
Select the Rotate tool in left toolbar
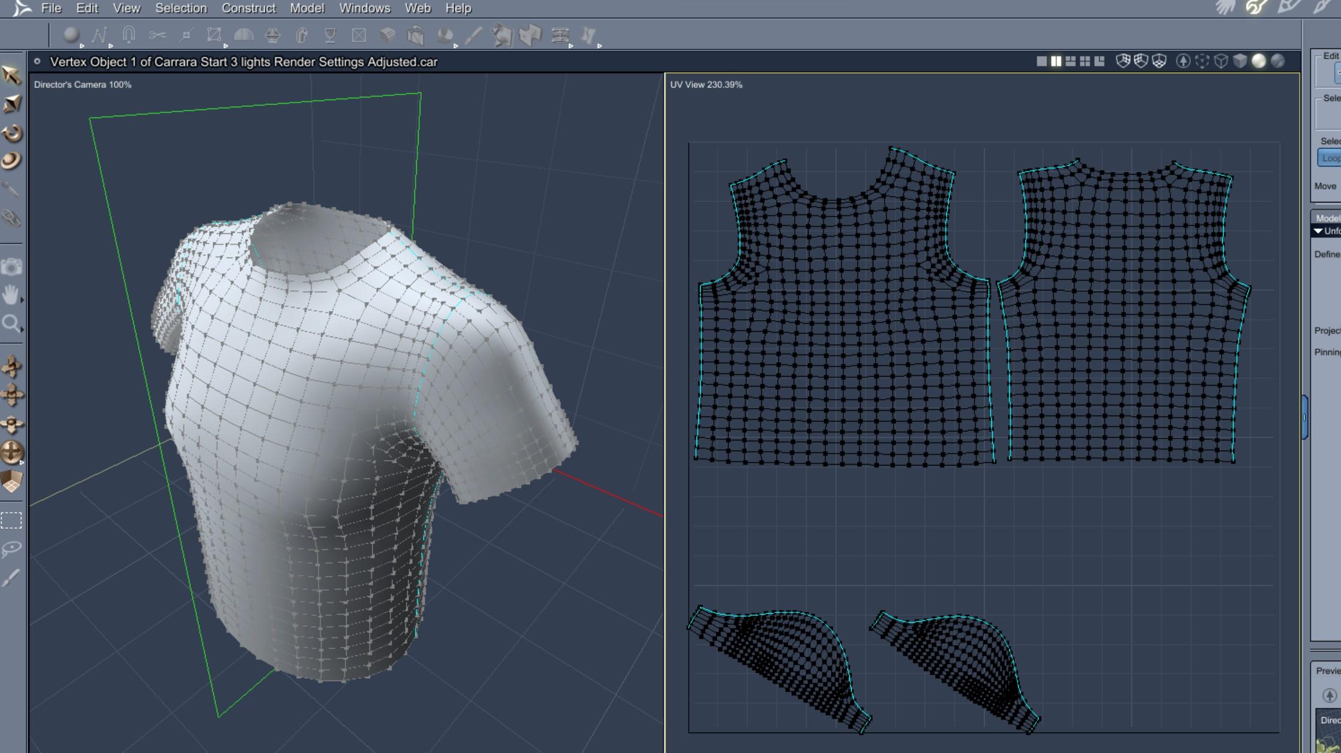11,133
